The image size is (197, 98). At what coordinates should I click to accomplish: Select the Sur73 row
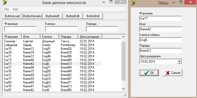click(52, 60)
